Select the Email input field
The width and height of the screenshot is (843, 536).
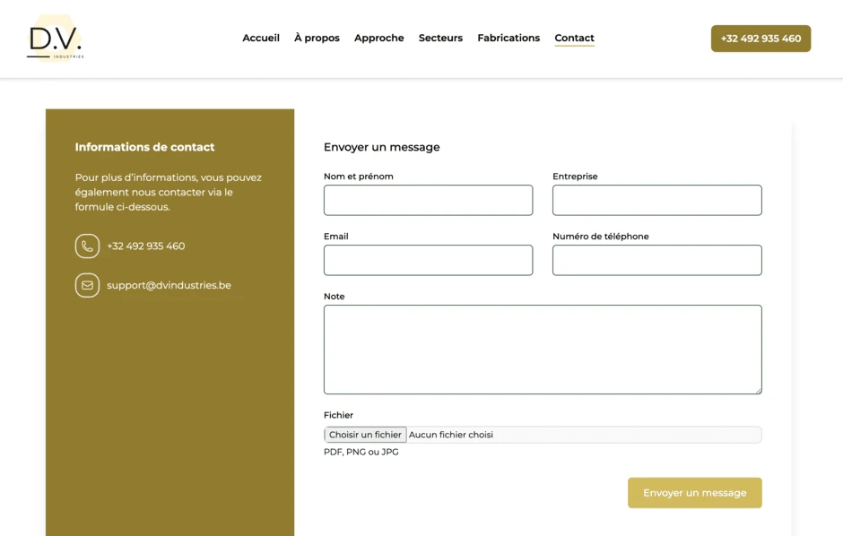(428, 260)
